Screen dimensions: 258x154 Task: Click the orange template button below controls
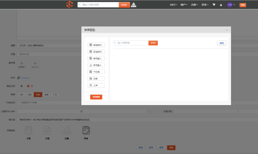[96, 97]
